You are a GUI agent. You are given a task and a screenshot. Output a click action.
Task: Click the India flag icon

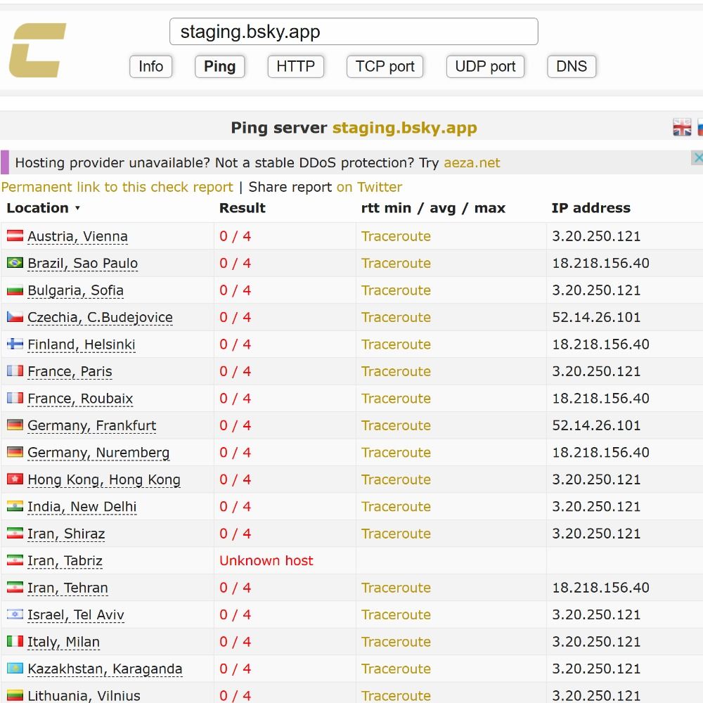click(15, 505)
